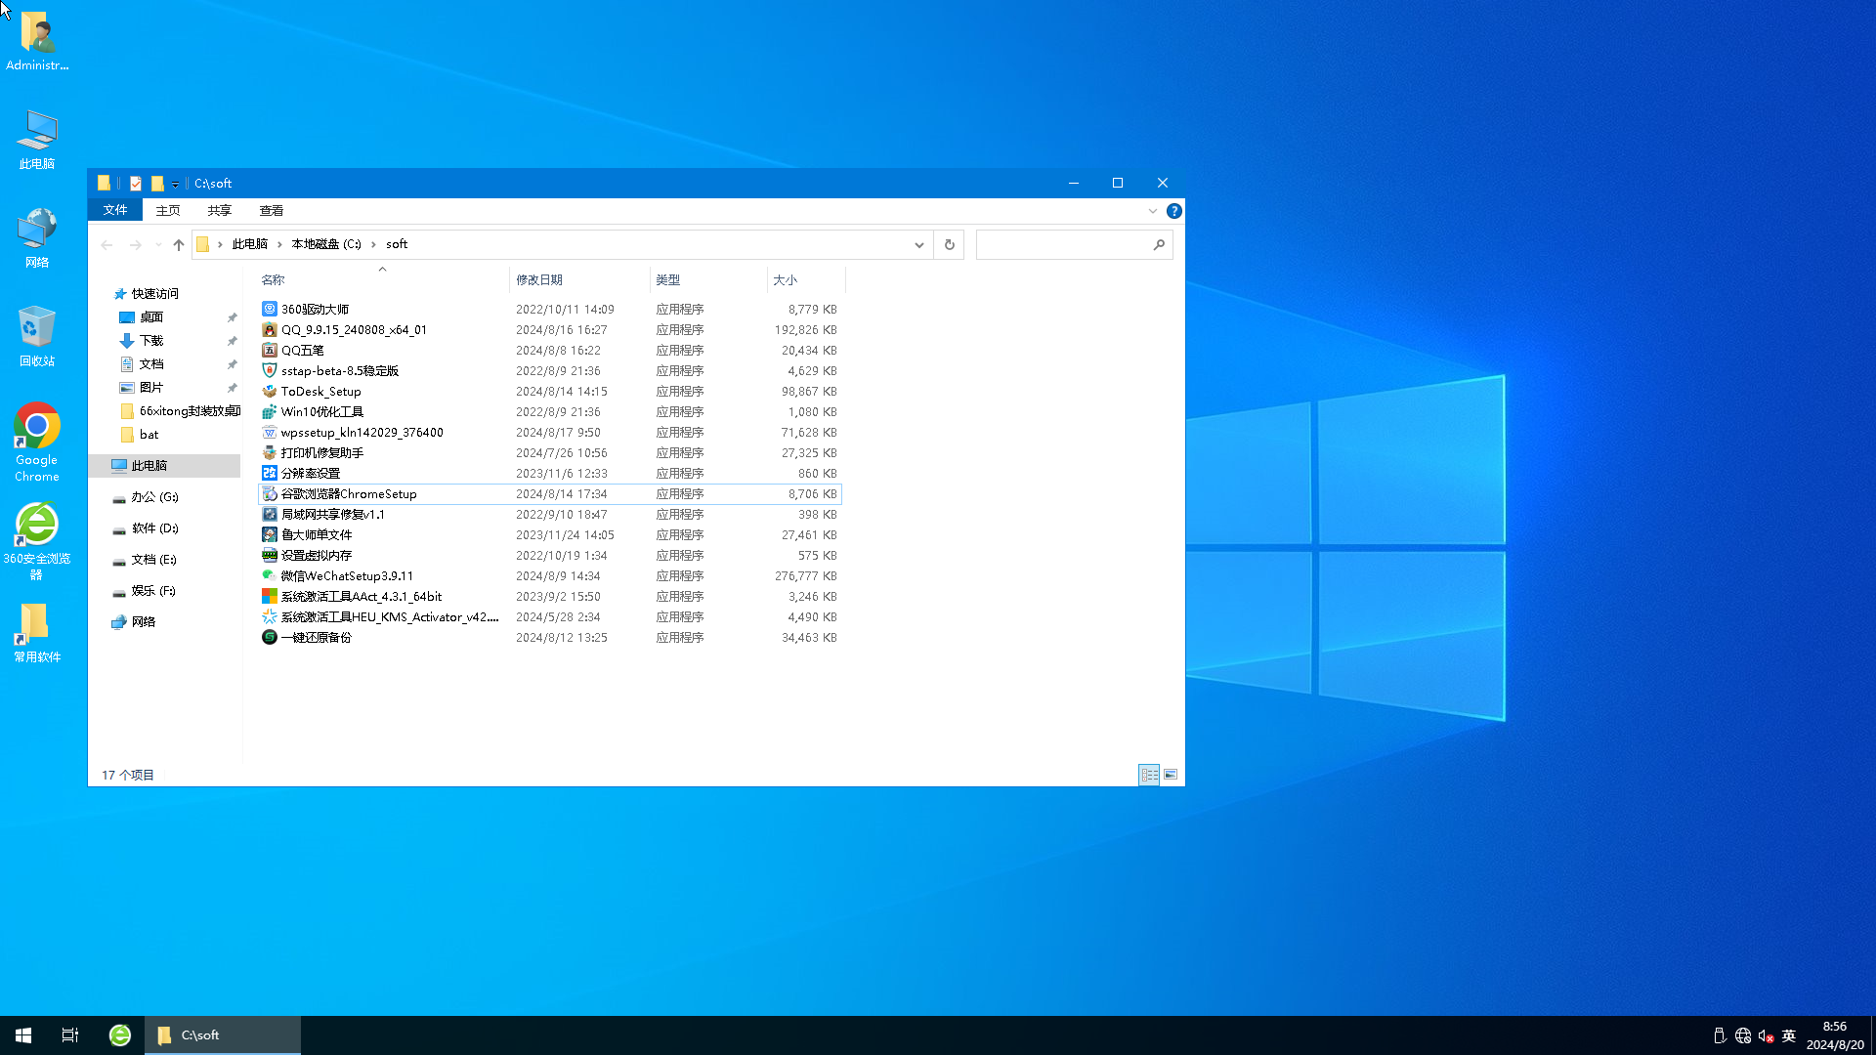Go up one folder level
The width and height of the screenshot is (1876, 1055).
(x=179, y=245)
